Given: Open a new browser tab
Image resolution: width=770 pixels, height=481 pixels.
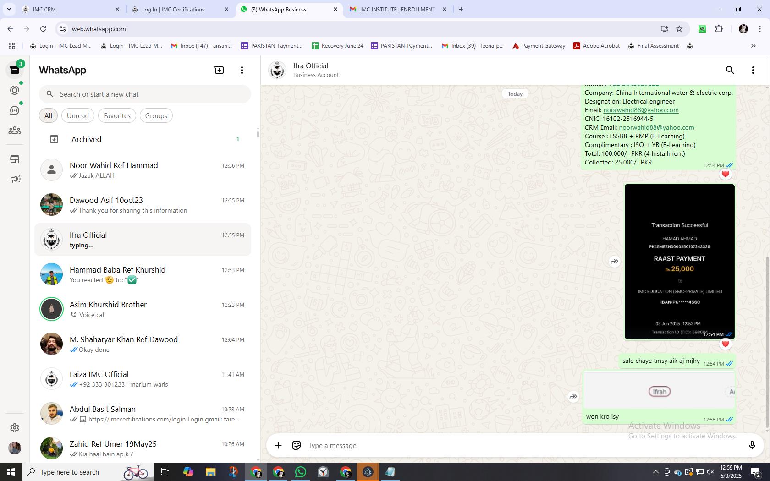Looking at the screenshot, I should pos(461,9).
